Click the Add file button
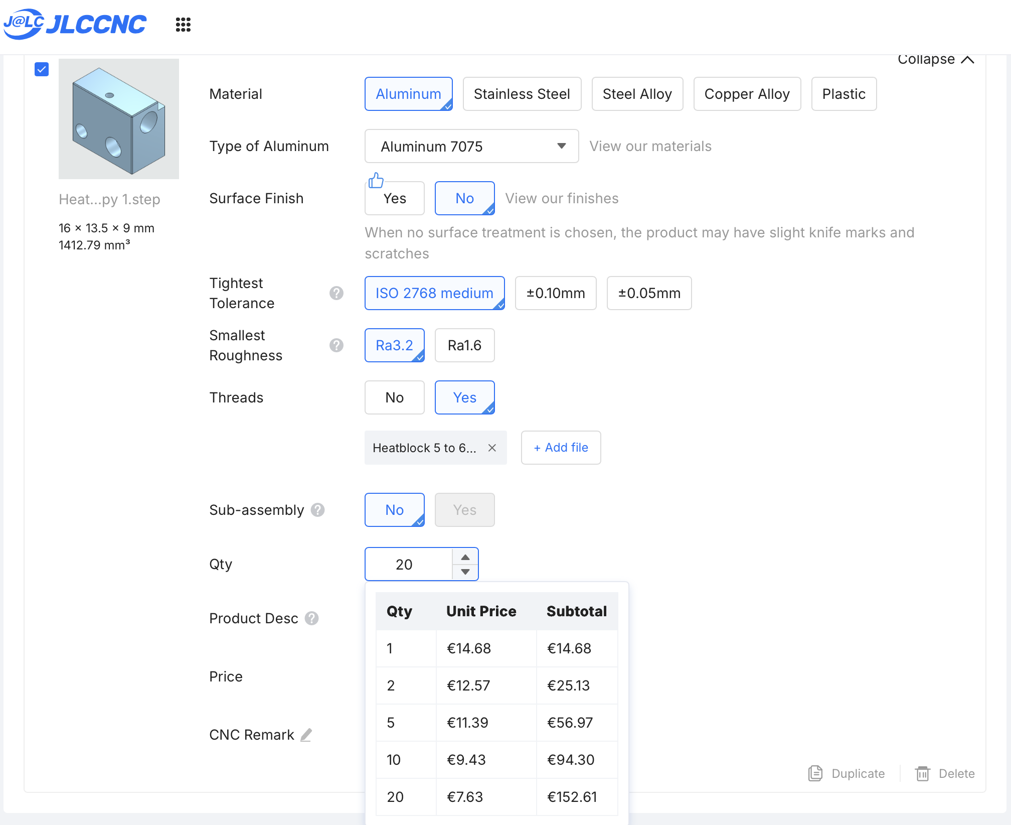This screenshot has height=825, width=1011. tap(561, 448)
